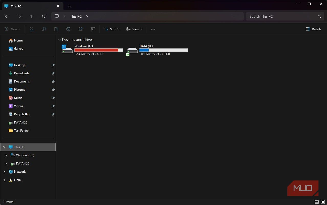Expand DATA (D:) under This PC
This screenshot has width=327, height=205.
tap(6, 163)
